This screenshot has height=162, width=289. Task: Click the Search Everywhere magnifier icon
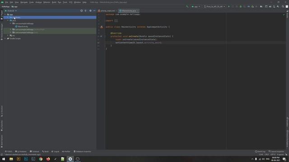[x=283, y=6]
